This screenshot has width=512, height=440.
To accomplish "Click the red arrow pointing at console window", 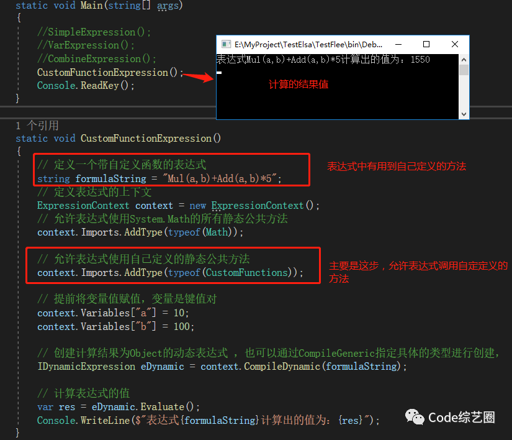I will (199, 76).
